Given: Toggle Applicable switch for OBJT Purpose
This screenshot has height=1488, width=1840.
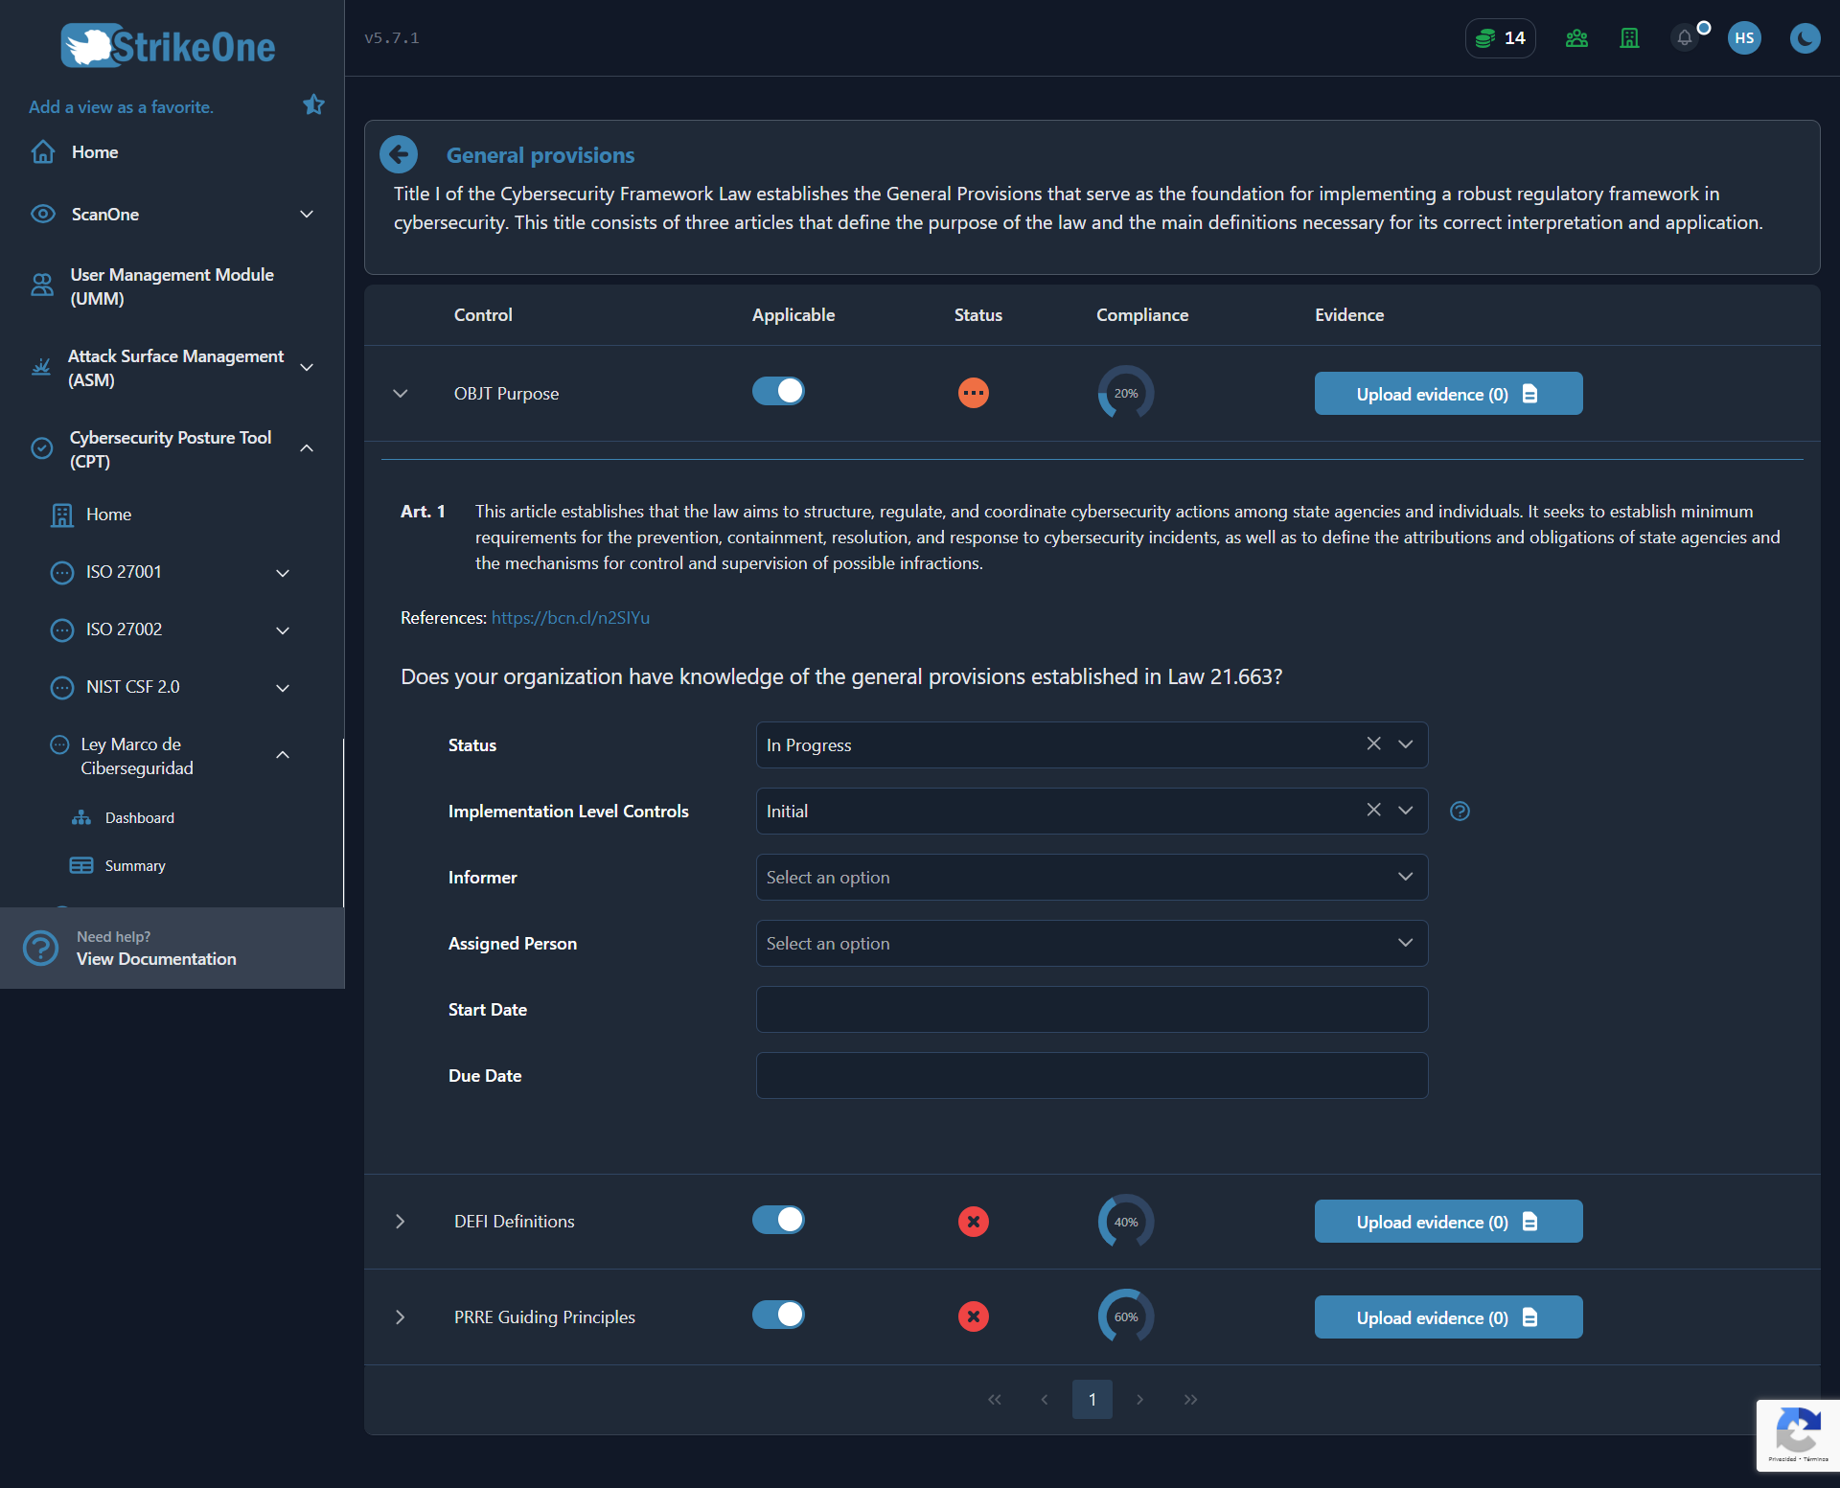Looking at the screenshot, I should point(778,391).
